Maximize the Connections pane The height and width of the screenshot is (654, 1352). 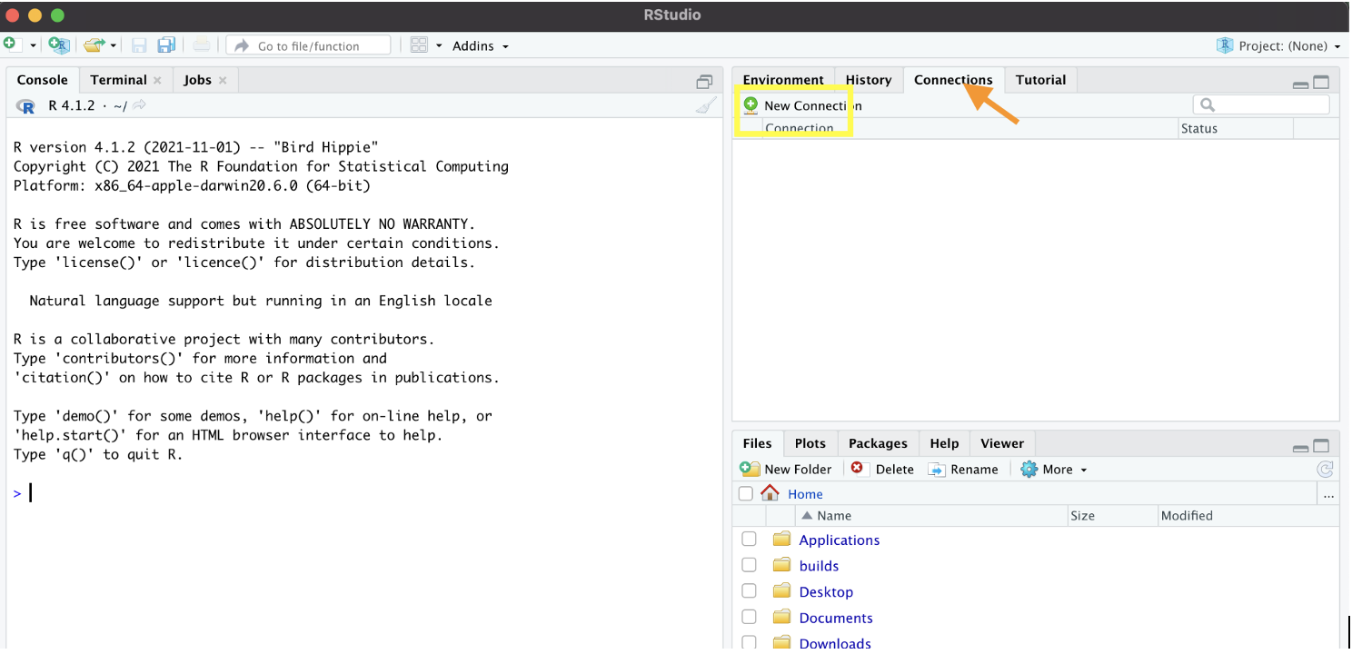click(1321, 83)
